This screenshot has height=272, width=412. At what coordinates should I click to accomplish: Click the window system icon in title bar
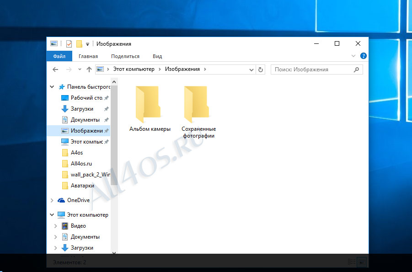coord(54,43)
